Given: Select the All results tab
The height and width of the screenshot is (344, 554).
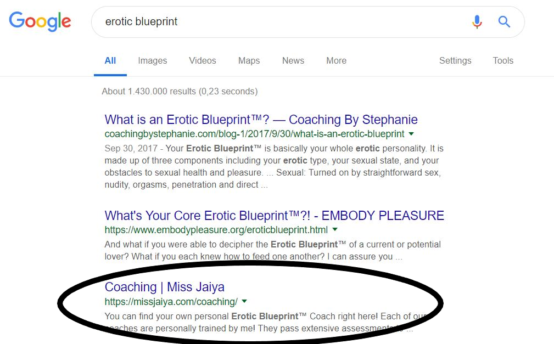Looking at the screenshot, I should [x=110, y=61].
